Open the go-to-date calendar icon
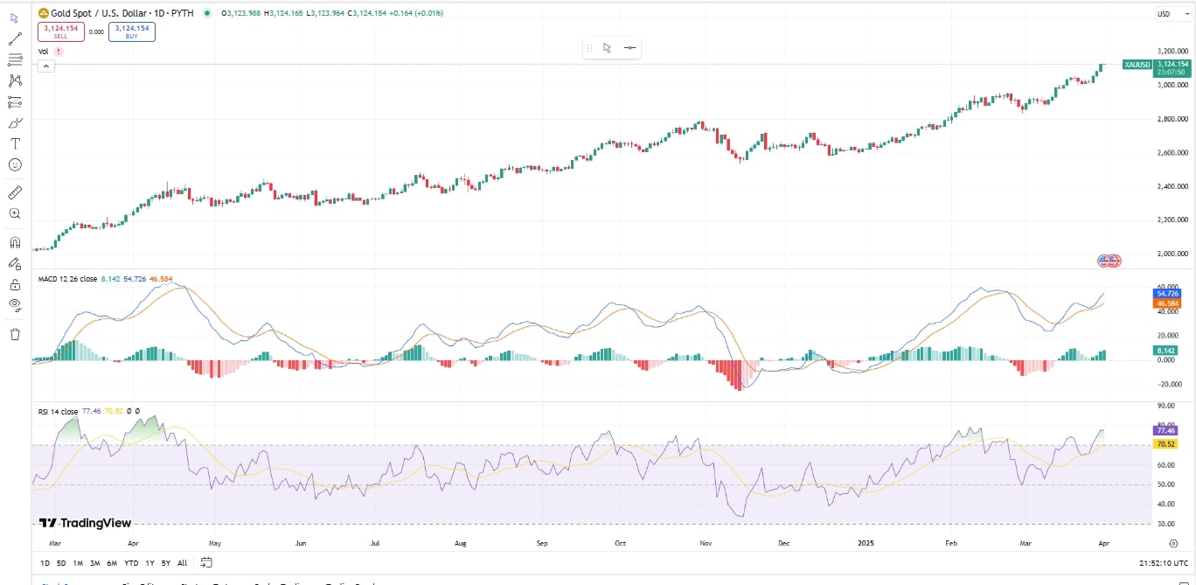1196x585 pixels. pos(206,562)
